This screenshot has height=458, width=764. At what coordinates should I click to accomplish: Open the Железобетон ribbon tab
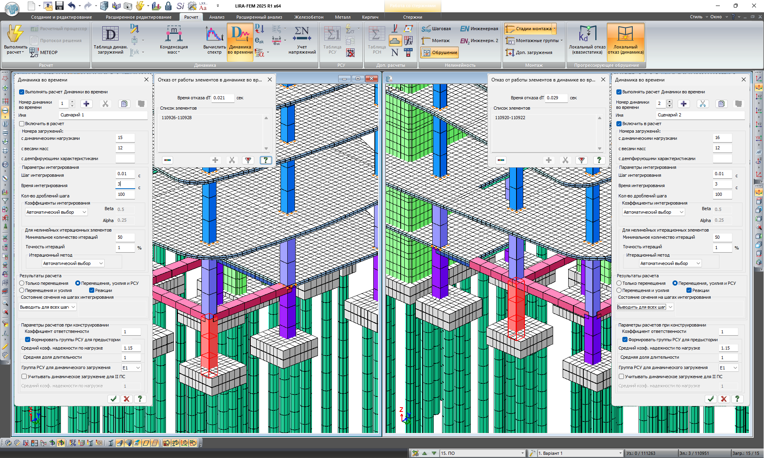(308, 17)
